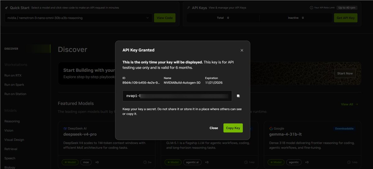Select Discover in the sidebar
The image size is (373, 169).
click(11, 49)
